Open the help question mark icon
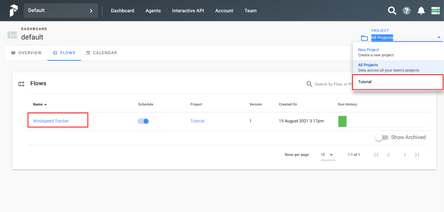Screen dimensions: 444x212 click(x=406, y=11)
